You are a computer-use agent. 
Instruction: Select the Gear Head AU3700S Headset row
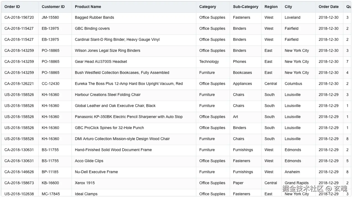coord(101,61)
